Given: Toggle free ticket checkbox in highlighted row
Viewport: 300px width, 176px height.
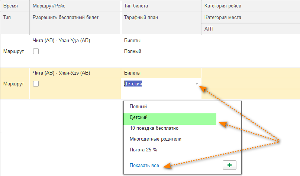Looking at the screenshot, I should tap(36, 84).
